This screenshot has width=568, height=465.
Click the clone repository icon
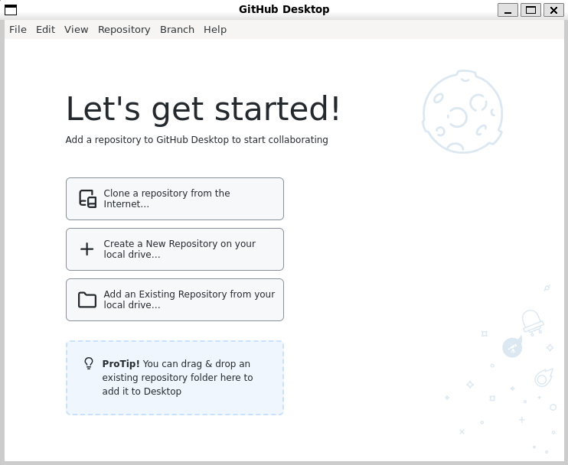(88, 199)
